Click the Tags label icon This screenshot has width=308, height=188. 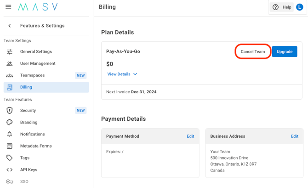pos(10,158)
